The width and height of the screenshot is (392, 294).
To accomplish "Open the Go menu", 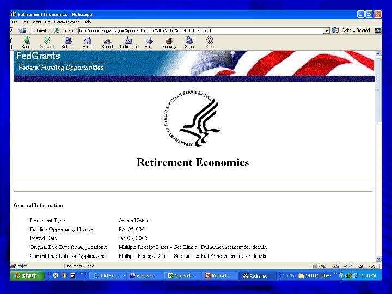I will 47,22.
